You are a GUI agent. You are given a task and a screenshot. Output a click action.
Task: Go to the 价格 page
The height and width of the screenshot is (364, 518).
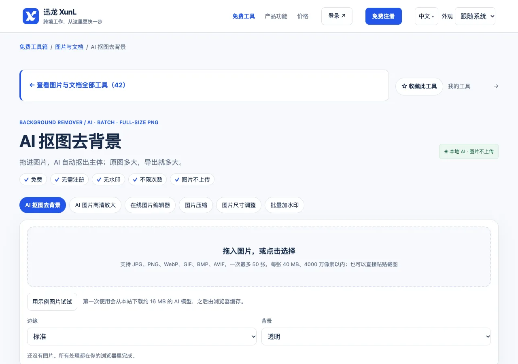303,16
